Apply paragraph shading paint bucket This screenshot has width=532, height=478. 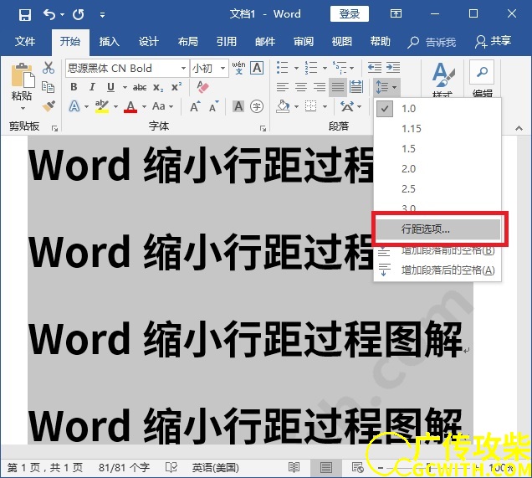tap(283, 106)
